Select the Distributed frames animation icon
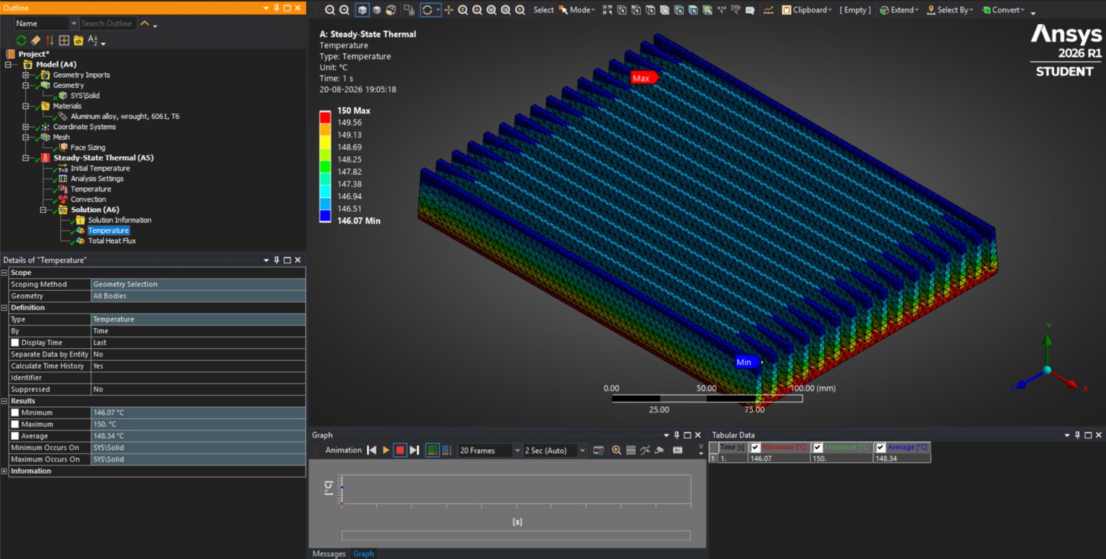 (432, 451)
